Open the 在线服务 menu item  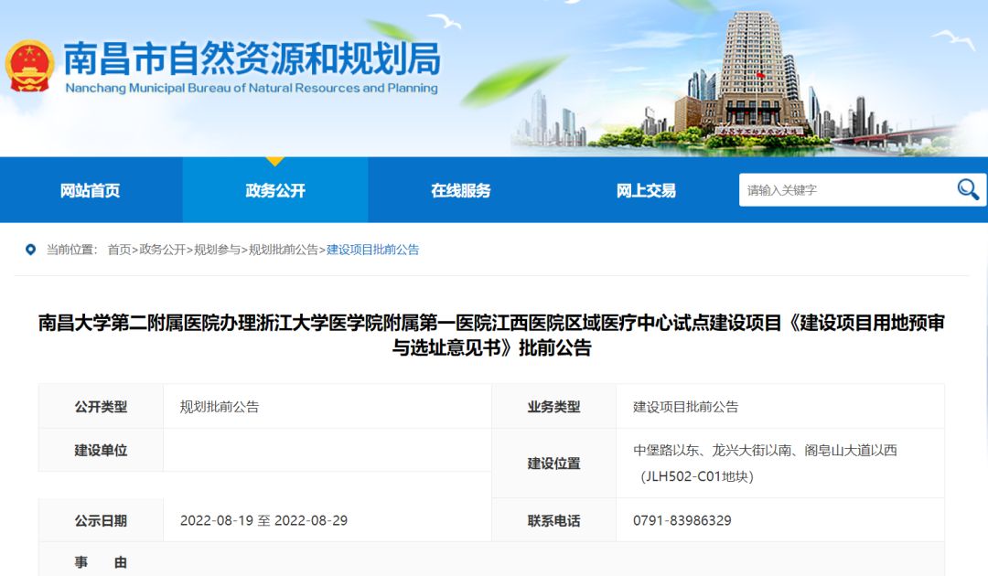(460, 190)
